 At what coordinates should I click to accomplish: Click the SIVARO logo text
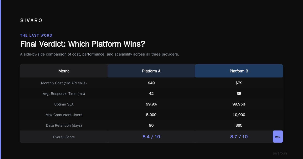click(31, 21)
